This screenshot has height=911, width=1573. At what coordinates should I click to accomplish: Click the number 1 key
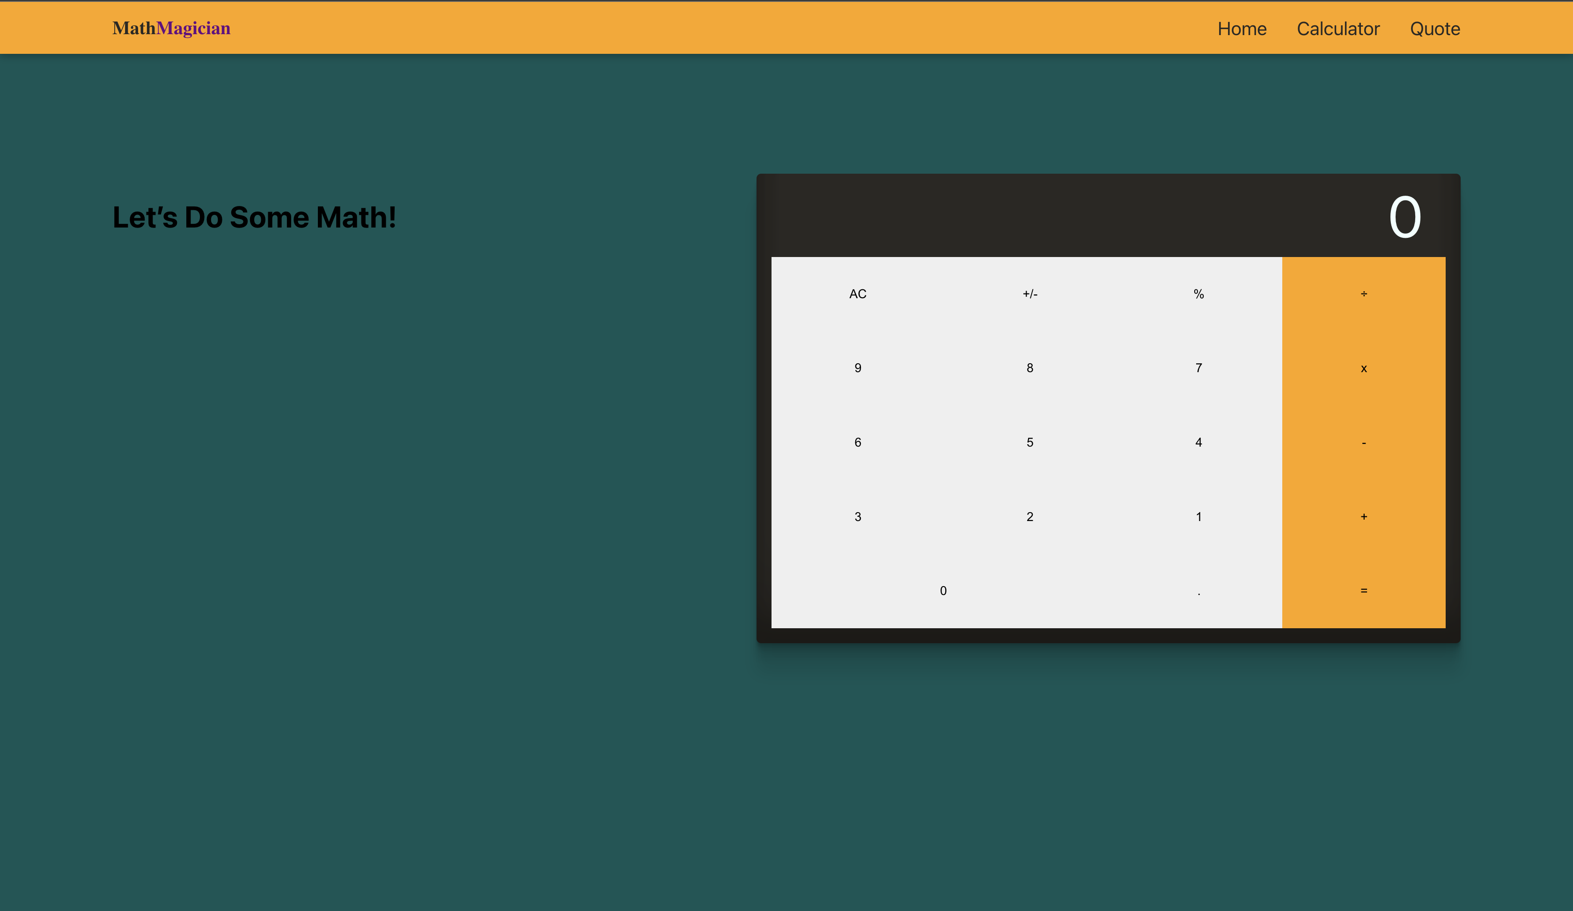(1198, 516)
